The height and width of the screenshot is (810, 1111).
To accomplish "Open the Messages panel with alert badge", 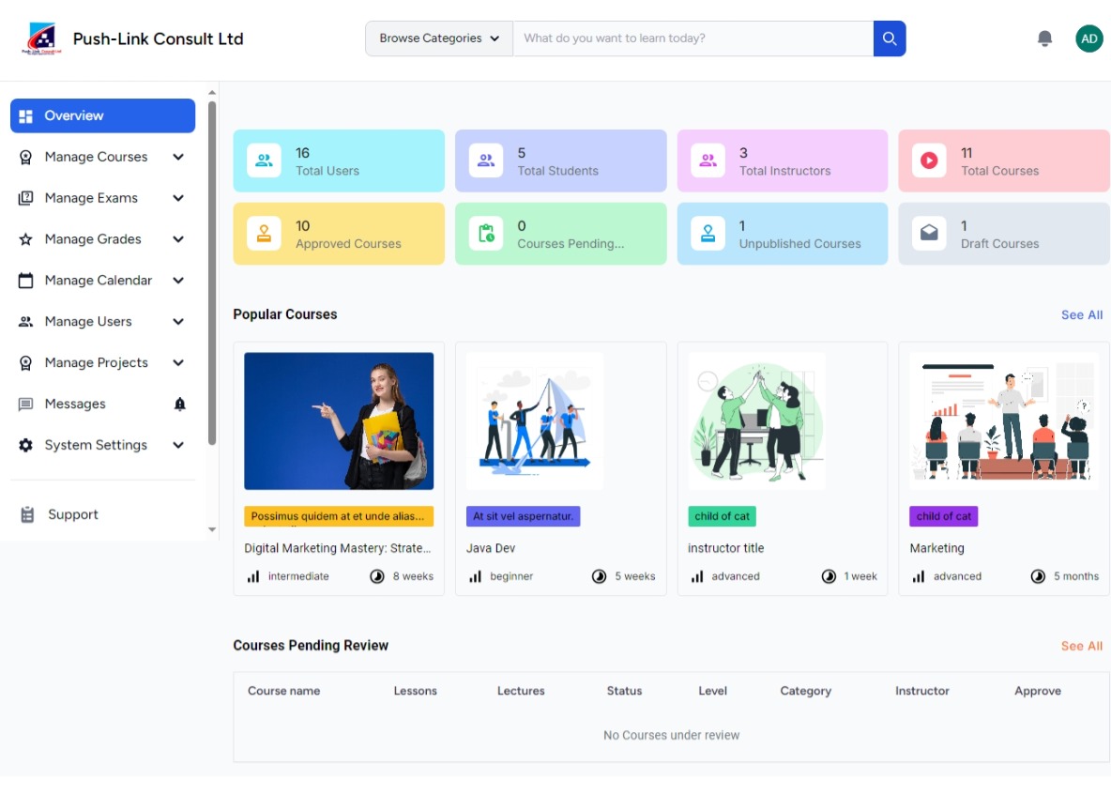I will (73, 404).
